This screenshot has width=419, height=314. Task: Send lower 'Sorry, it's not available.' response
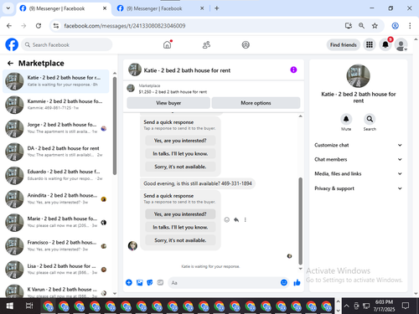[x=180, y=240]
